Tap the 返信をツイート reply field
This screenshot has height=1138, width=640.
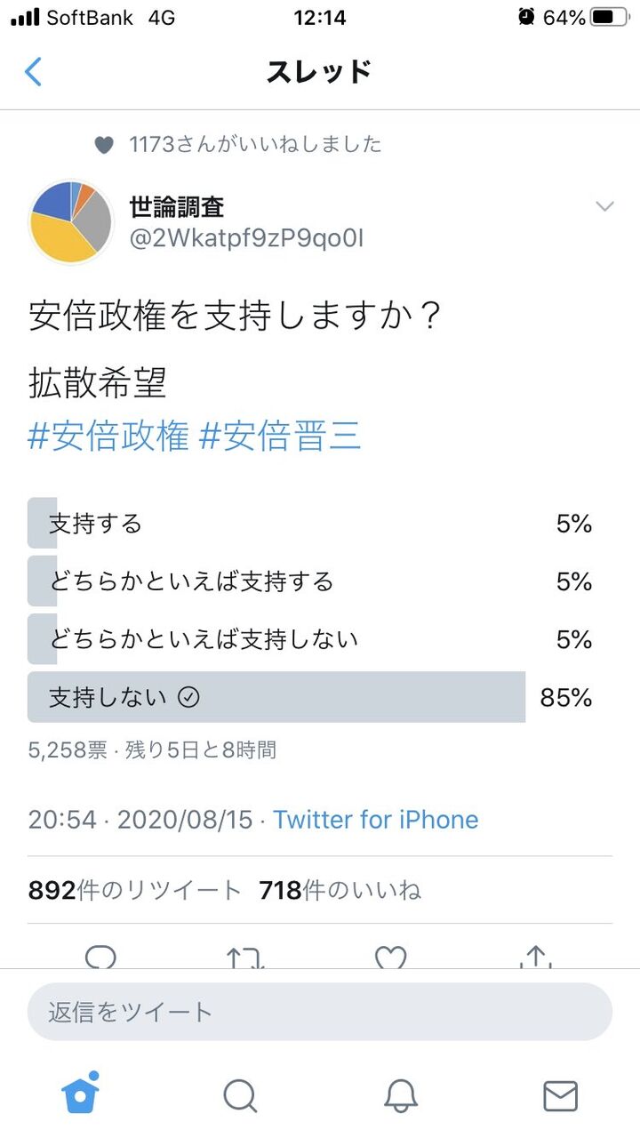click(320, 1012)
